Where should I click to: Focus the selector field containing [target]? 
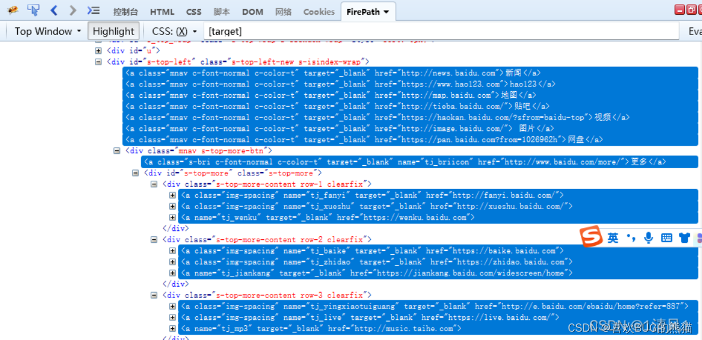pyautogui.click(x=441, y=31)
